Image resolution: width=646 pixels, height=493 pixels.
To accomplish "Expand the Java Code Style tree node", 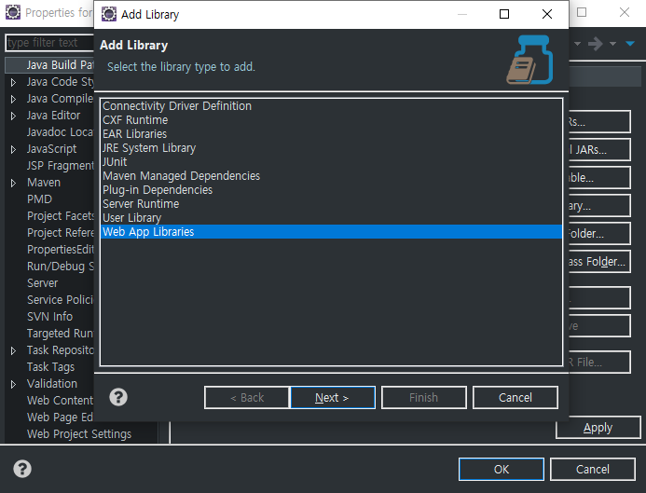I will click(x=14, y=82).
